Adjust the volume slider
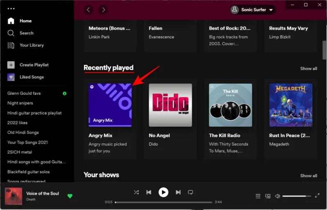Viewport: 327px width, 210px height. coord(297,196)
